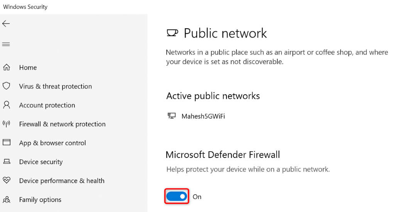395x212 pixels.
Task: Go back using the back arrow
Action: coord(6,24)
